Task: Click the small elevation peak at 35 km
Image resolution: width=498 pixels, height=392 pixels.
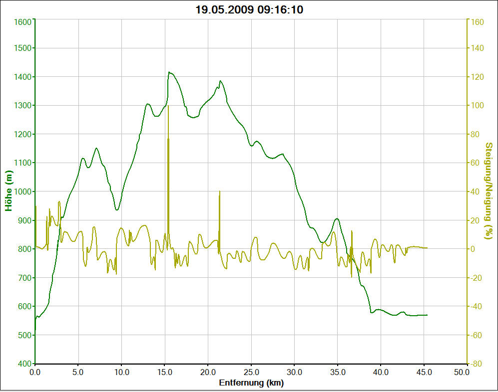Action: (337, 218)
